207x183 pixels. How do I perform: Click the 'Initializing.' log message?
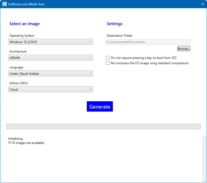pyautogui.click(x=16, y=139)
